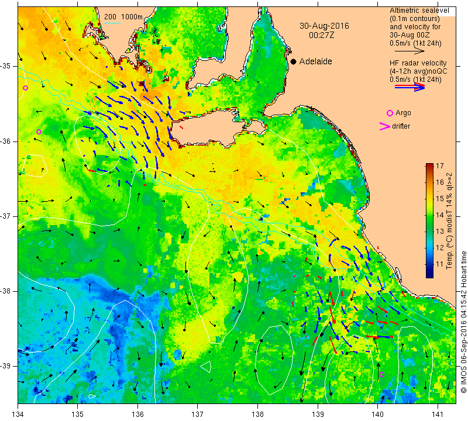Image resolution: width=468 pixels, height=421 pixels.
Task: Click the colorbar tick label 17
Action: [x=440, y=166]
